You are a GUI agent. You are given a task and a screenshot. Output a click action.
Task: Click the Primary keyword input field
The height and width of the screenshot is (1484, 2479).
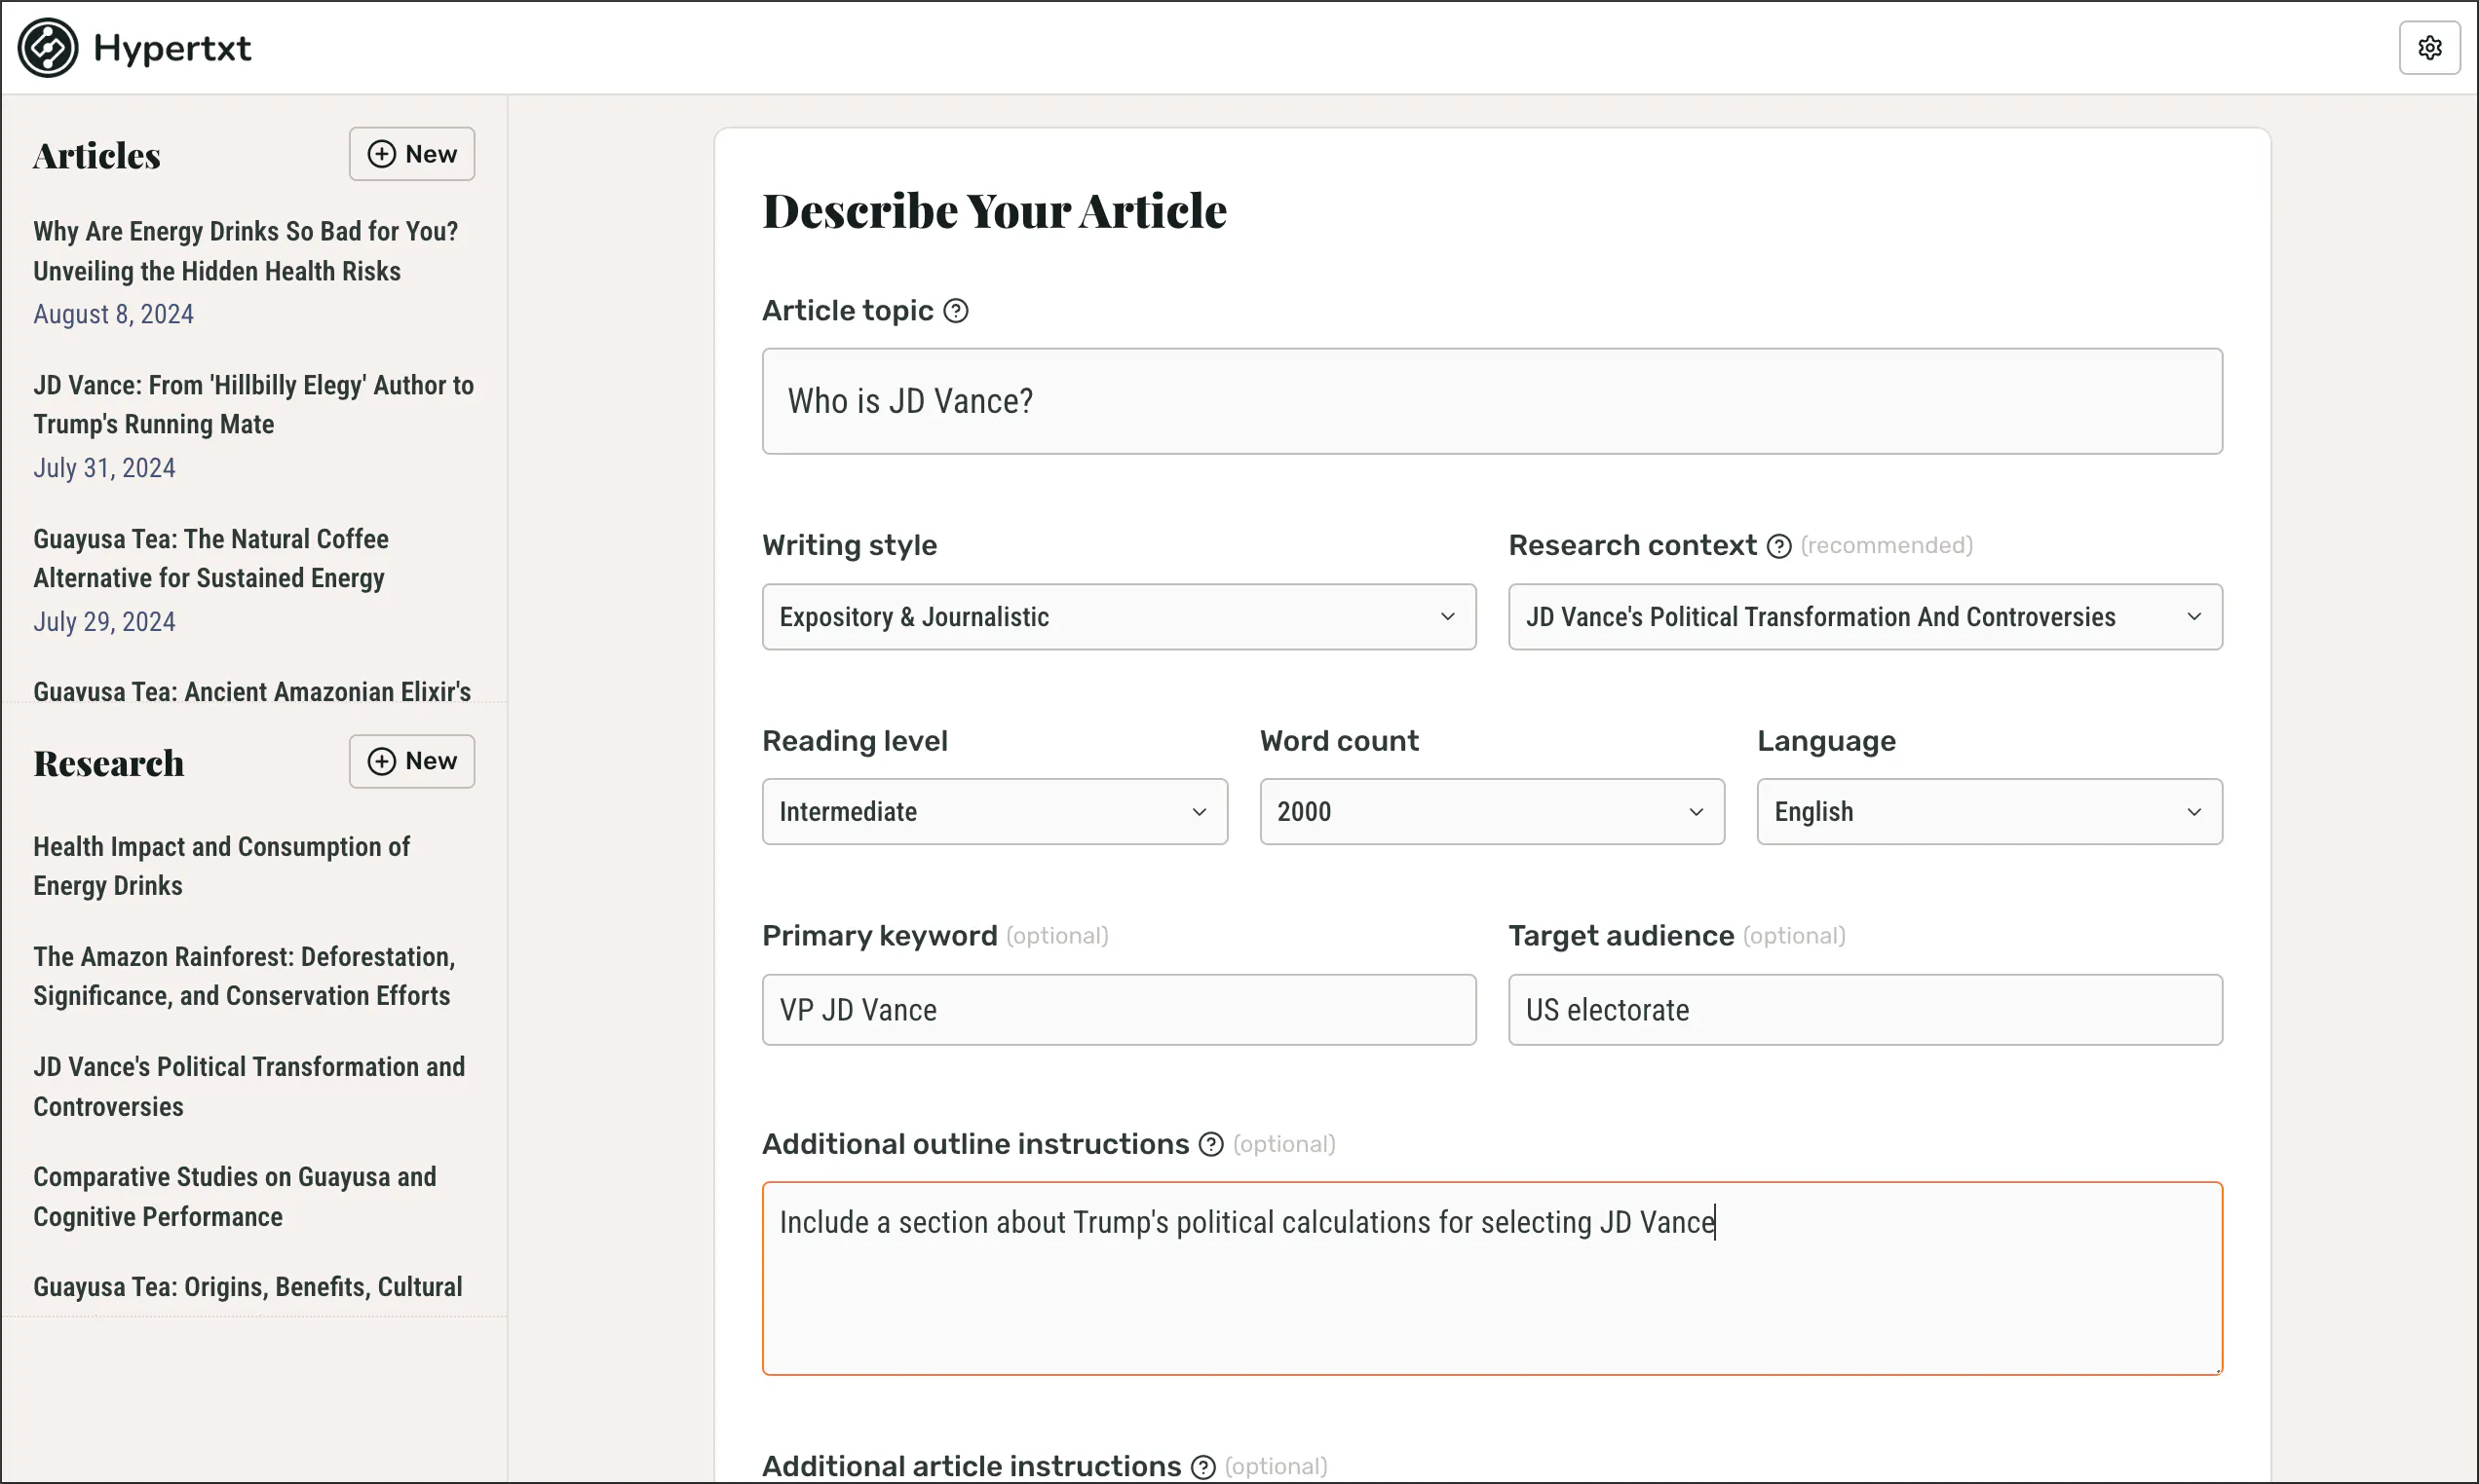(1119, 1010)
